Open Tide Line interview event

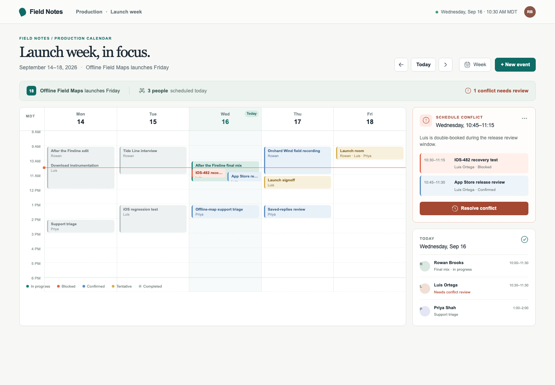153,160
